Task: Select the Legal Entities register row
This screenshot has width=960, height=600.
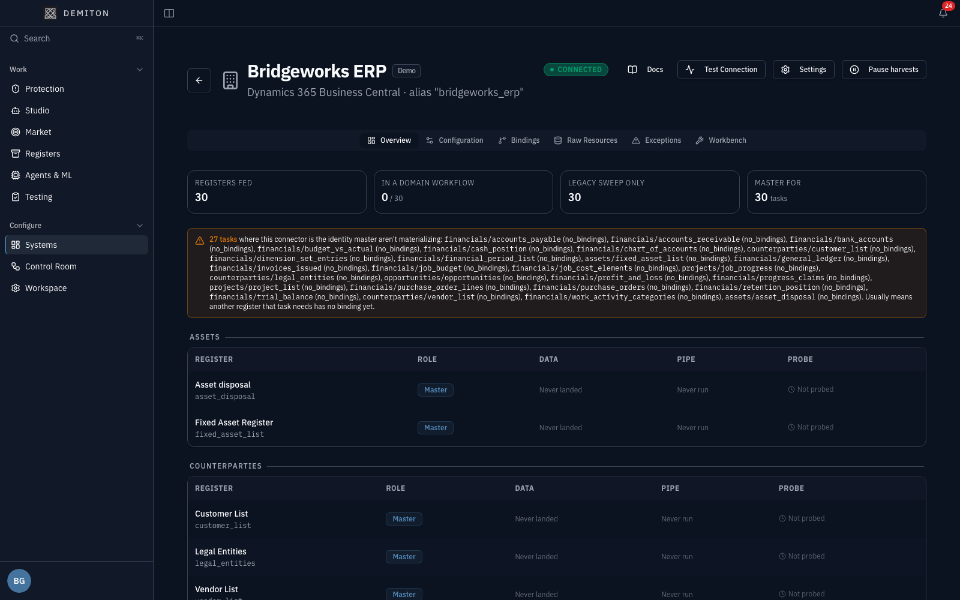Action: 556,557
